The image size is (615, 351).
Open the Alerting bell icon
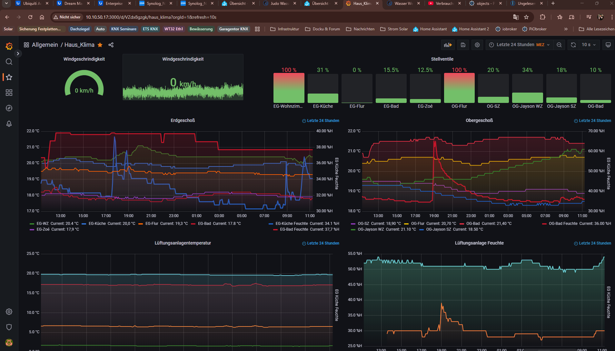click(x=9, y=124)
